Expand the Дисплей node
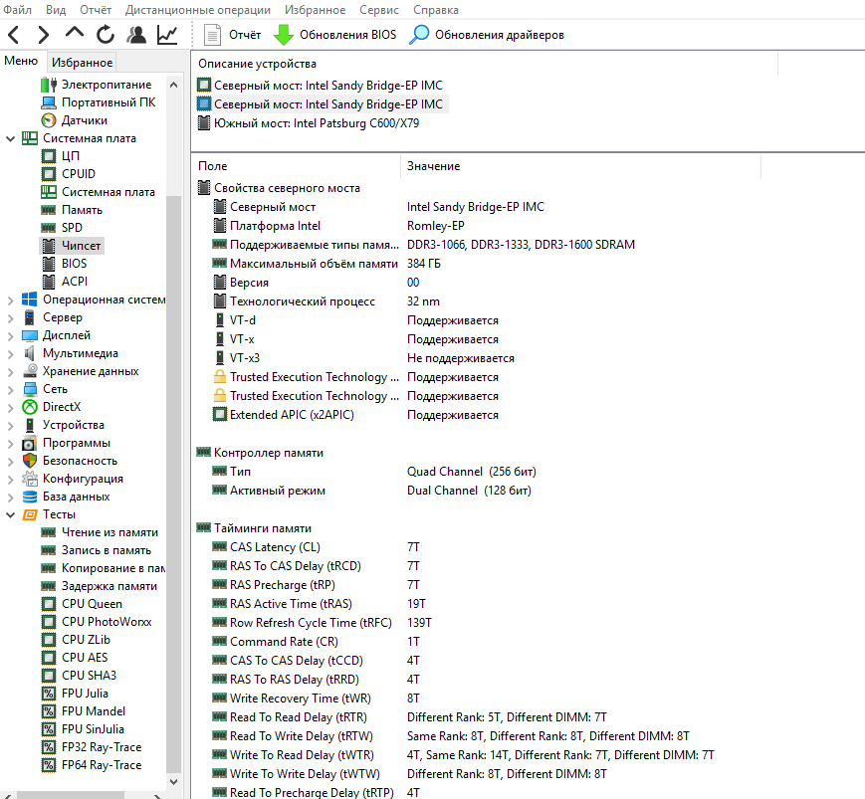The width and height of the screenshot is (865, 799). tap(10, 335)
